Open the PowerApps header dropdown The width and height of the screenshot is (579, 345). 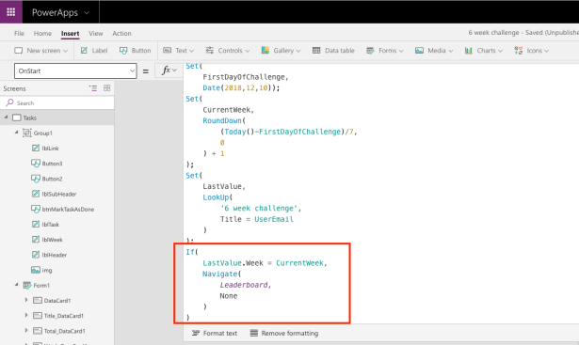pyautogui.click(x=87, y=13)
